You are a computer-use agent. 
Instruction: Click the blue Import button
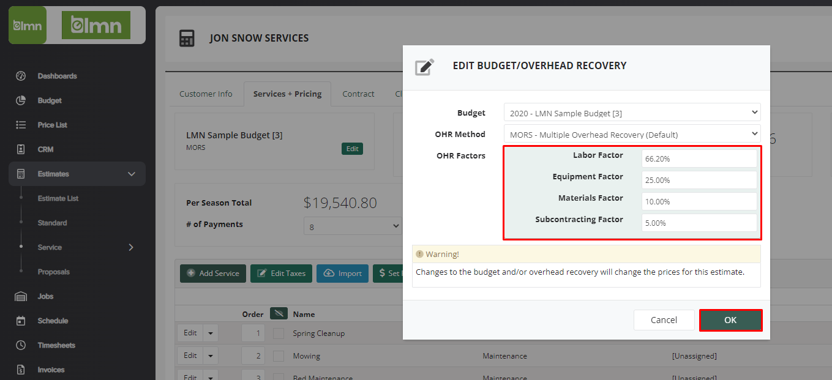[x=342, y=274]
